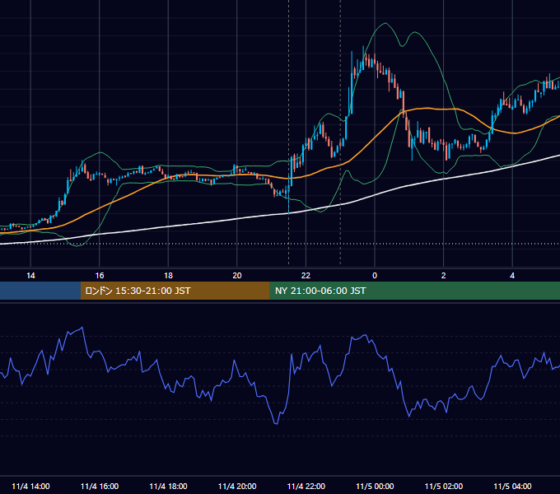Click the hour 2 axis label
Screen dimensions: 560x494
(x=444, y=276)
